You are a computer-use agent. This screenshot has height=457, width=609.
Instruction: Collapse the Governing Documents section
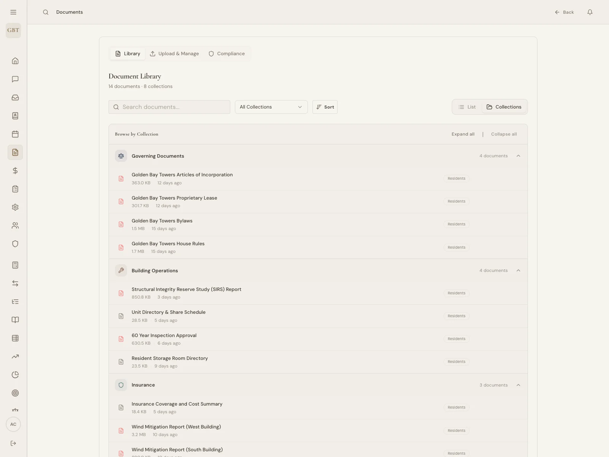pos(518,156)
